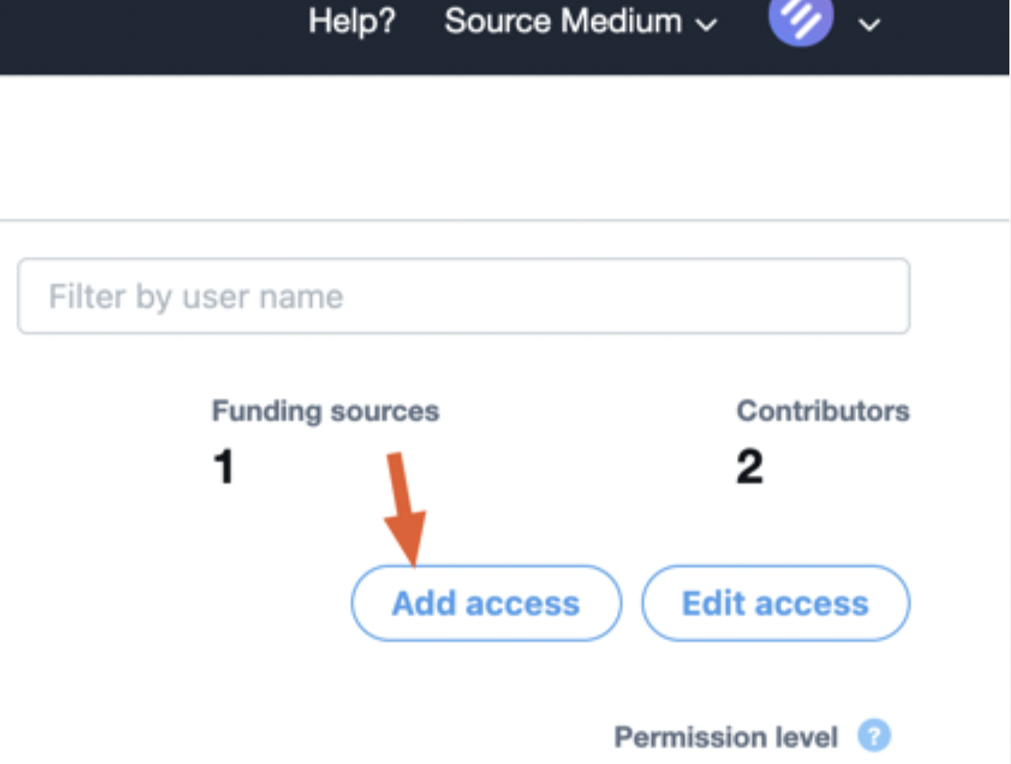Click the Contributors count of 2
1011x764 pixels.
[750, 466]
